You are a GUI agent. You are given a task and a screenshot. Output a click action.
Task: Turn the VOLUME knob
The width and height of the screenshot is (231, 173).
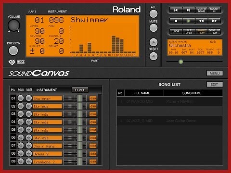(14, 26)
